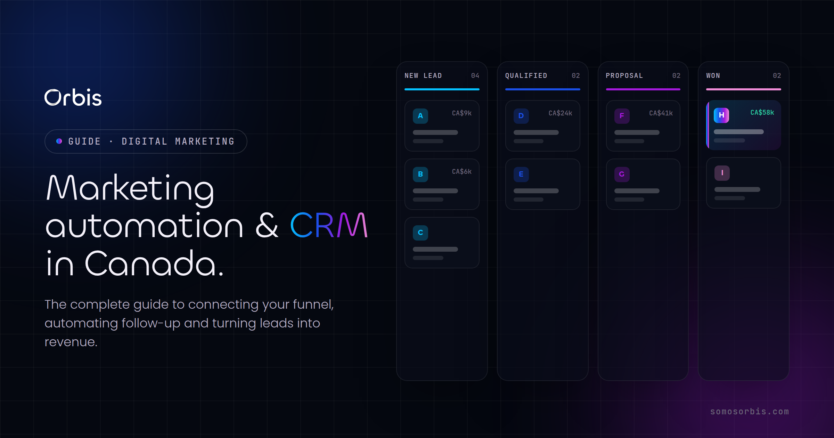This screenshot has width=834, height=438.
Task: Click the CA$6k deal value
Action: pyautogui.click(x=462, y=172)
